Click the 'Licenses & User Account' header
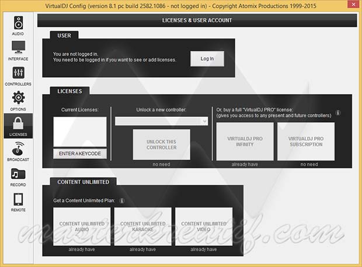 pos(197,20)
